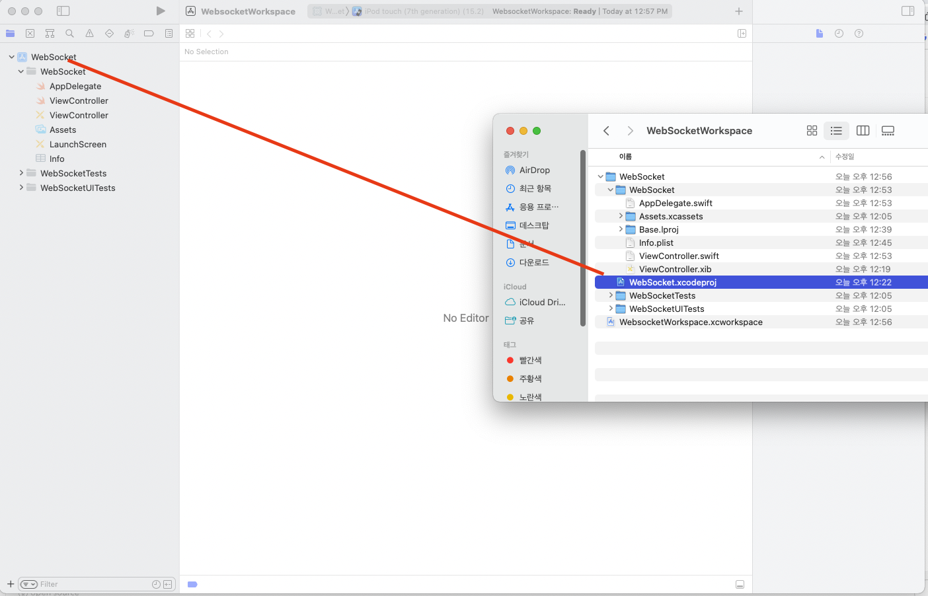Open AirDrop in the Finder sidebar
The height and width of the screenshot is (596, 928).
pyautogui.click(x=534, y=170)
